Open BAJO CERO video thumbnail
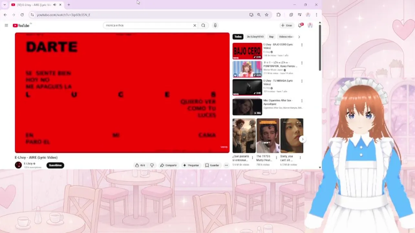The image size is (415, 233). pyautogui.click(x=247, y=51)
